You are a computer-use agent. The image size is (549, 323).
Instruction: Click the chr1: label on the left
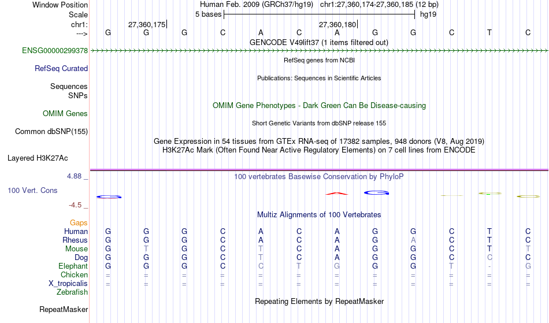tap(80, 24)
